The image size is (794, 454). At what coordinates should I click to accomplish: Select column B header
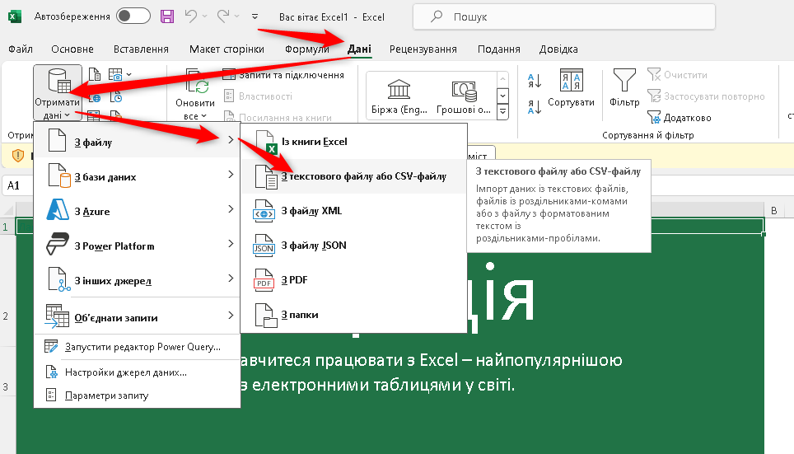point(773,210)
